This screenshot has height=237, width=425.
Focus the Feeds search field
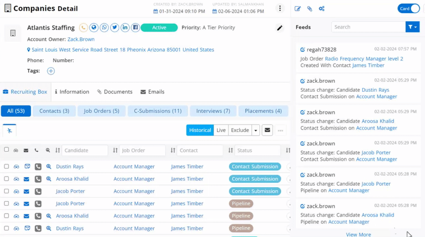tap(369, 27)
